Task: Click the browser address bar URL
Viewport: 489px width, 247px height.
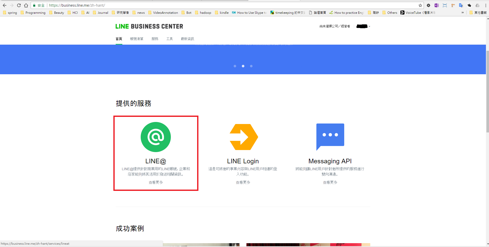Action: point(77,5)
